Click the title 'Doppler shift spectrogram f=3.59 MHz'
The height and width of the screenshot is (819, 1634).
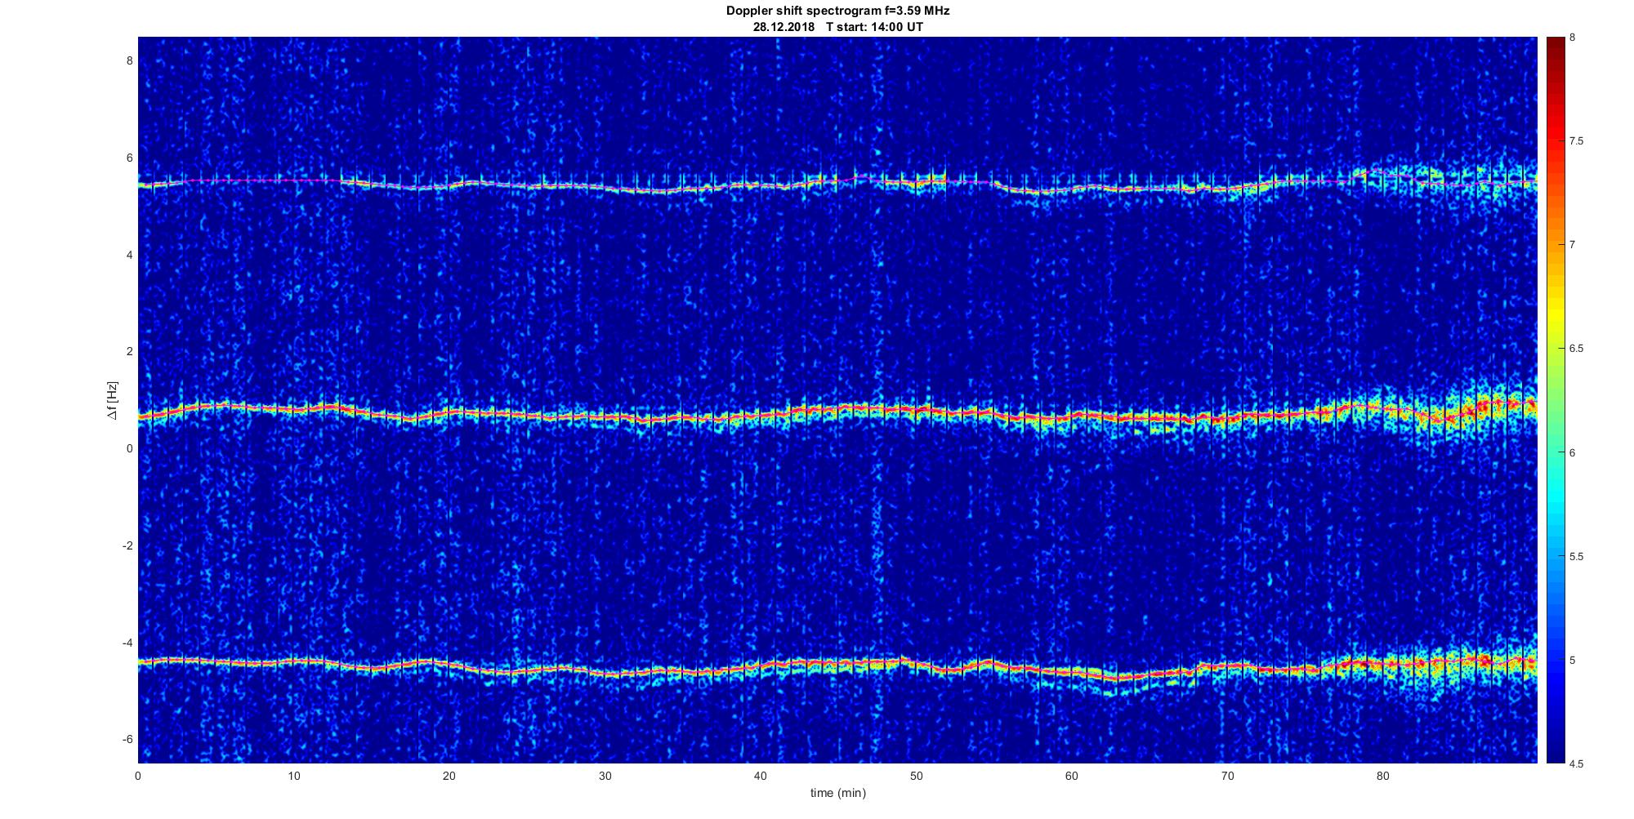click(x=837, y=11)
